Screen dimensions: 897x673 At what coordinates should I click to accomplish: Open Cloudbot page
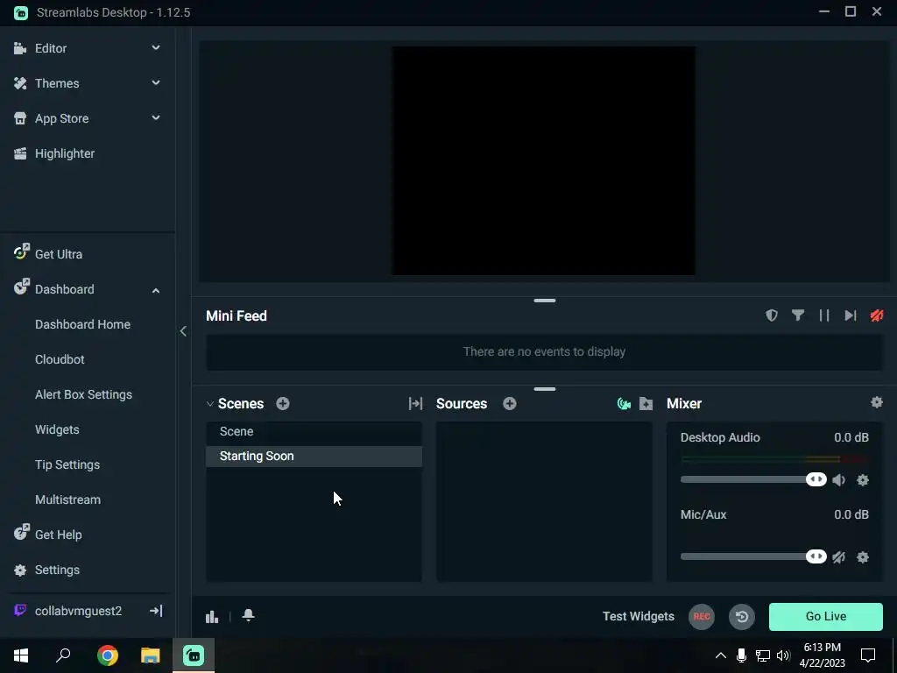(60, 359)
